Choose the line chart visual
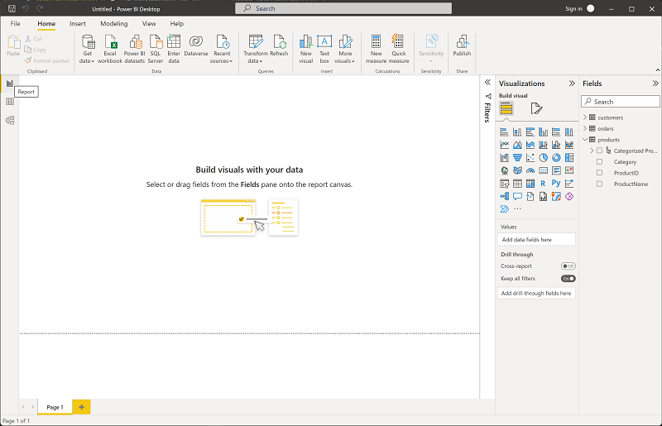 tap(505, 145)
